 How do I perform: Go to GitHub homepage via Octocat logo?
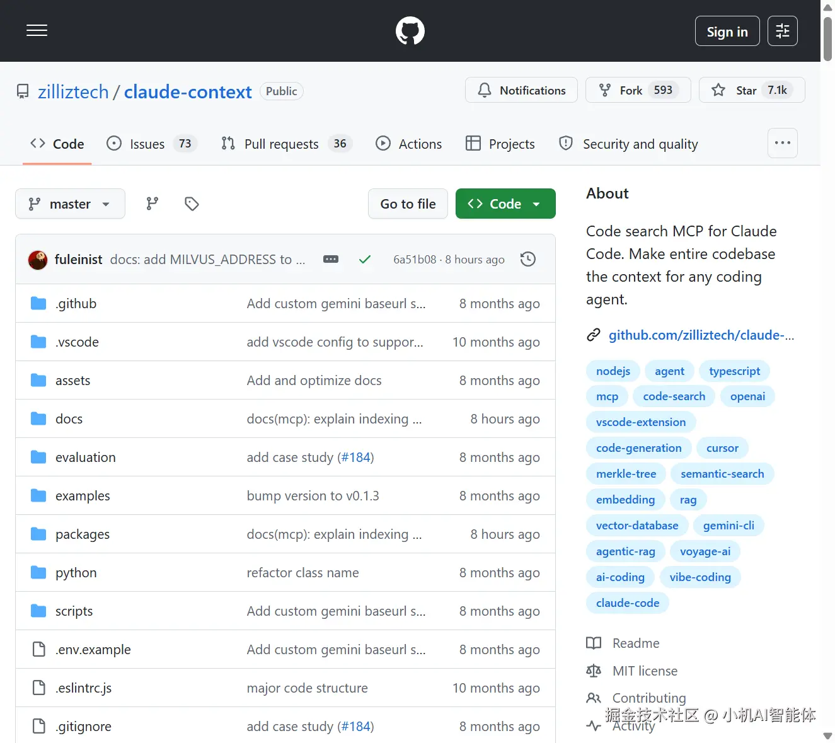pos(410,30)
